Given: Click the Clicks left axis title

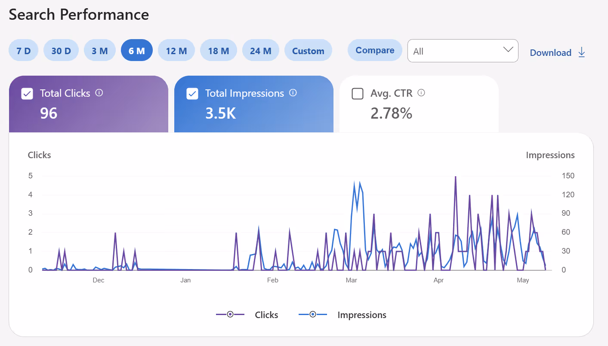Looking at the screenshot, I should 40,155.
